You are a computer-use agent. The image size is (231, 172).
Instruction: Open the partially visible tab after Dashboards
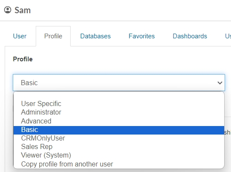click(228, 36)
